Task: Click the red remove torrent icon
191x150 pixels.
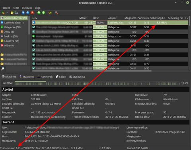Action: pos(32,13)
